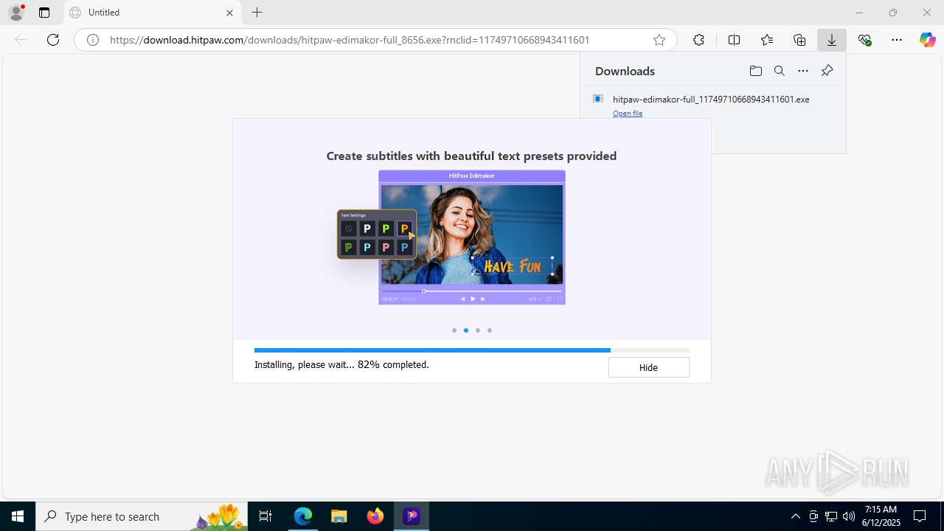Add page to favorites star icon
Image resolution: width=944 pixels, height=531 pixels.
(659, 40)
